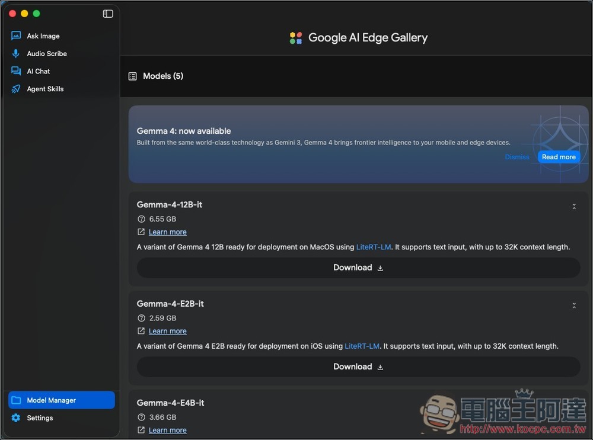Click size info icon for Gemma-4-E2B-it

[x=142, y=318]
